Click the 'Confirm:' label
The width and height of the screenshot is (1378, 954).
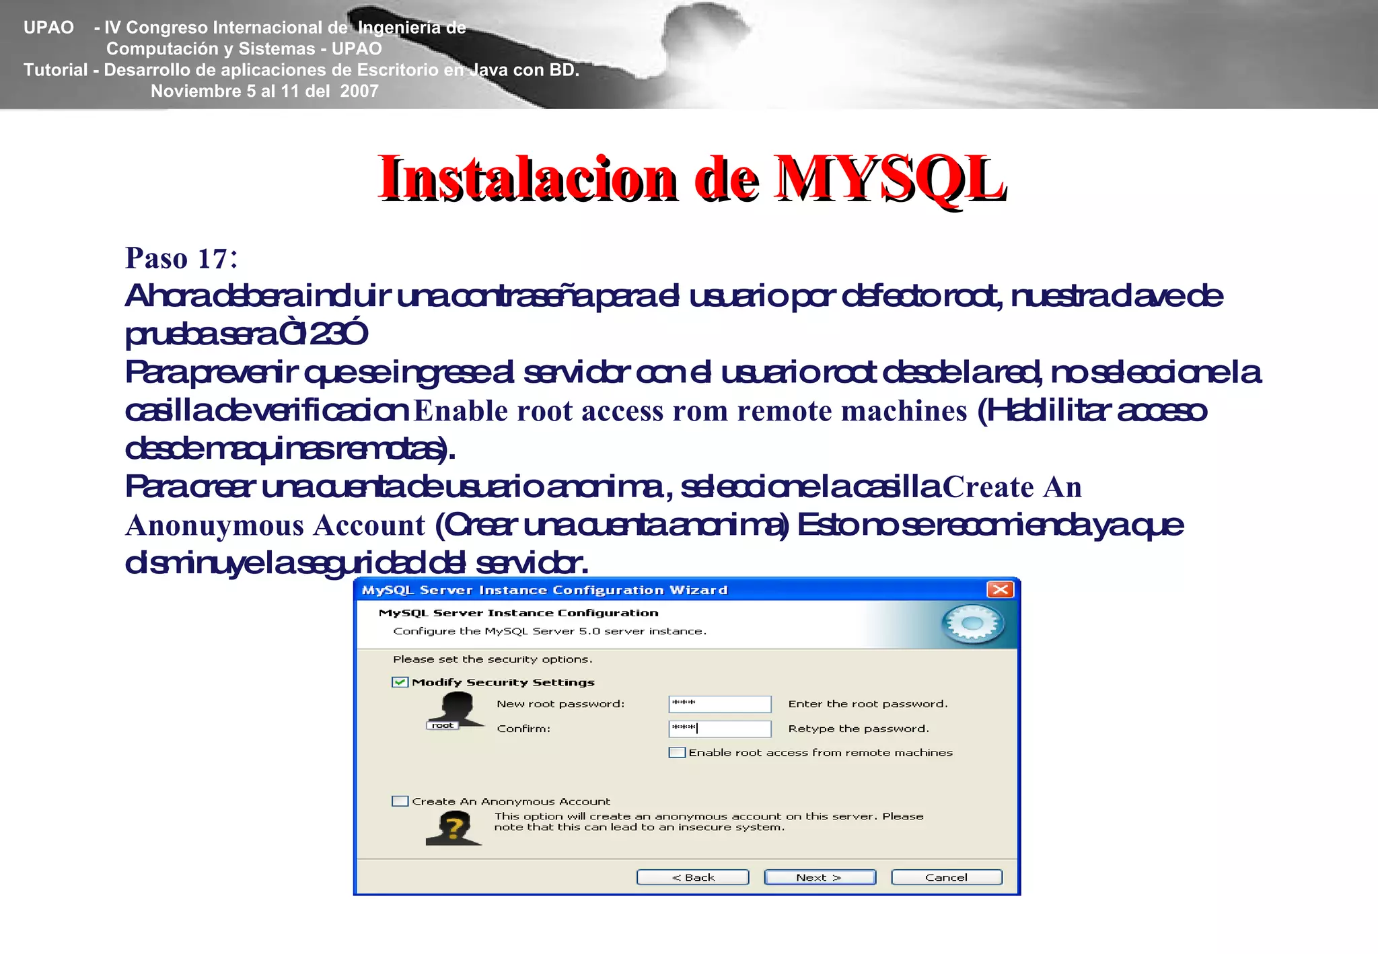click(x=523, y=729)
